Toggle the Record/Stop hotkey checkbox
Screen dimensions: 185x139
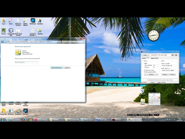click(145, 65)
